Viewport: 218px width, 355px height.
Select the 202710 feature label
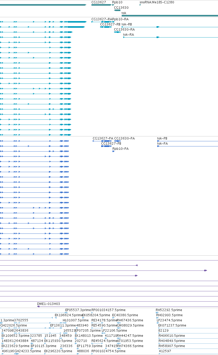(x=81, y=341)
